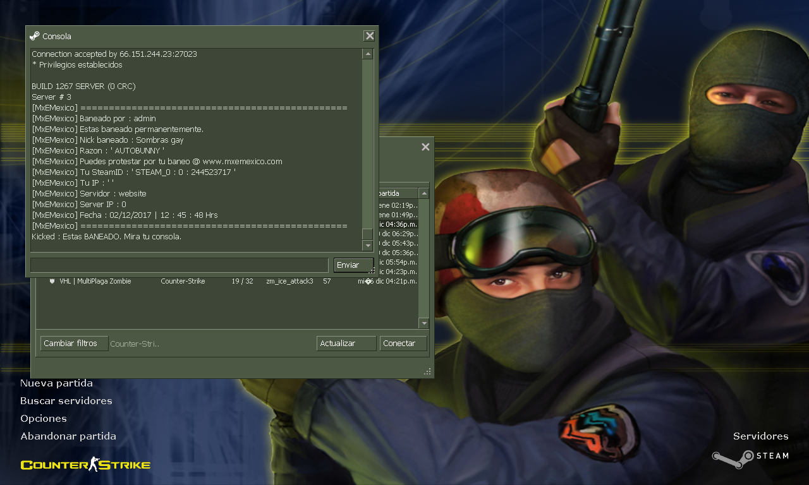Select the VHL | MultiPlaga Zombie server row
This screenshot has height=485, width=809.
click(x=228, y=281)
